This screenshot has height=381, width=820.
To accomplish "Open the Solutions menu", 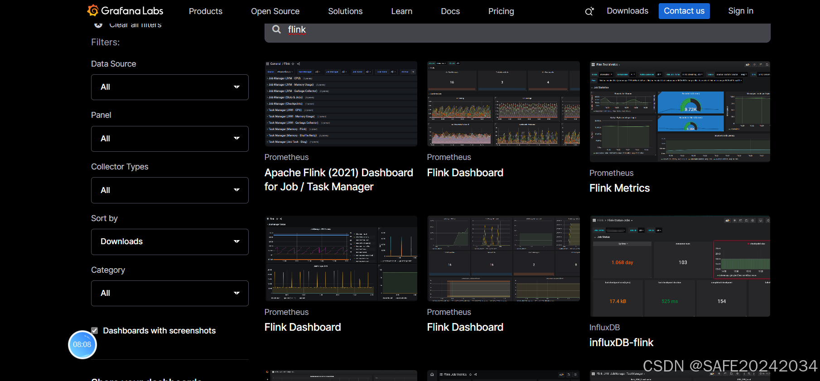I will tap(345, 11).
